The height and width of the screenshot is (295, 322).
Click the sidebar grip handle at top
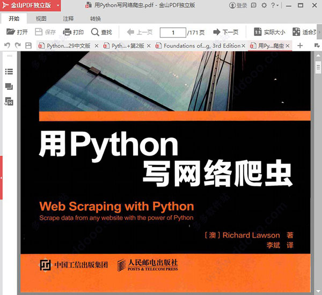point(10,56)
